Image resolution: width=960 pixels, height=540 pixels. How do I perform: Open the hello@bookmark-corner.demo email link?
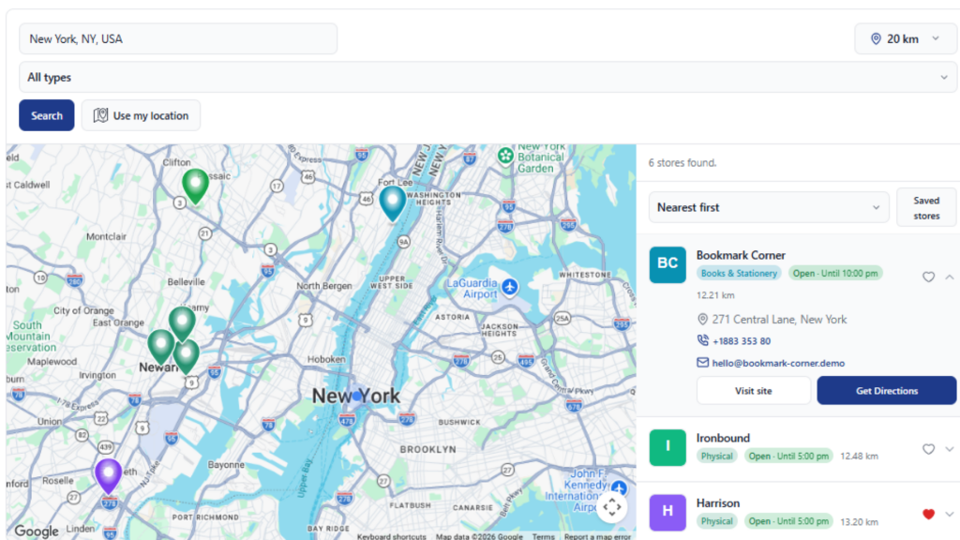[778, 363]
